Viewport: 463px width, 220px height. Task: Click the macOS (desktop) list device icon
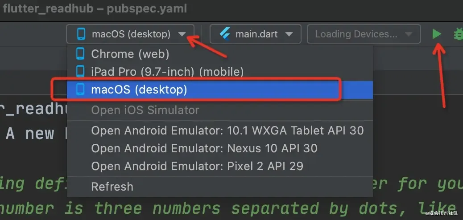click(x=80, y=90)
